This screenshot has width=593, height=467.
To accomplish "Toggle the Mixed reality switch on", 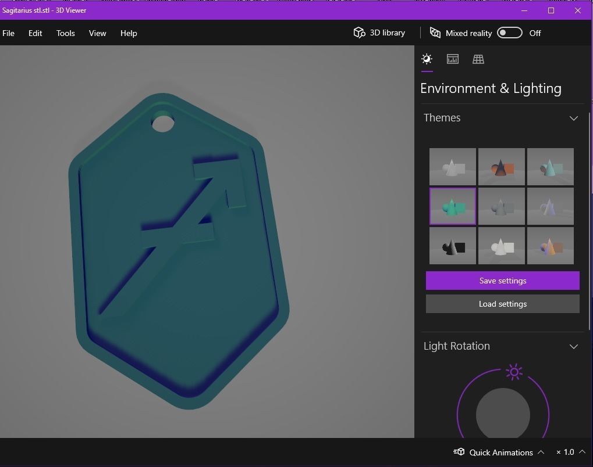I will [x=509, y=33].
